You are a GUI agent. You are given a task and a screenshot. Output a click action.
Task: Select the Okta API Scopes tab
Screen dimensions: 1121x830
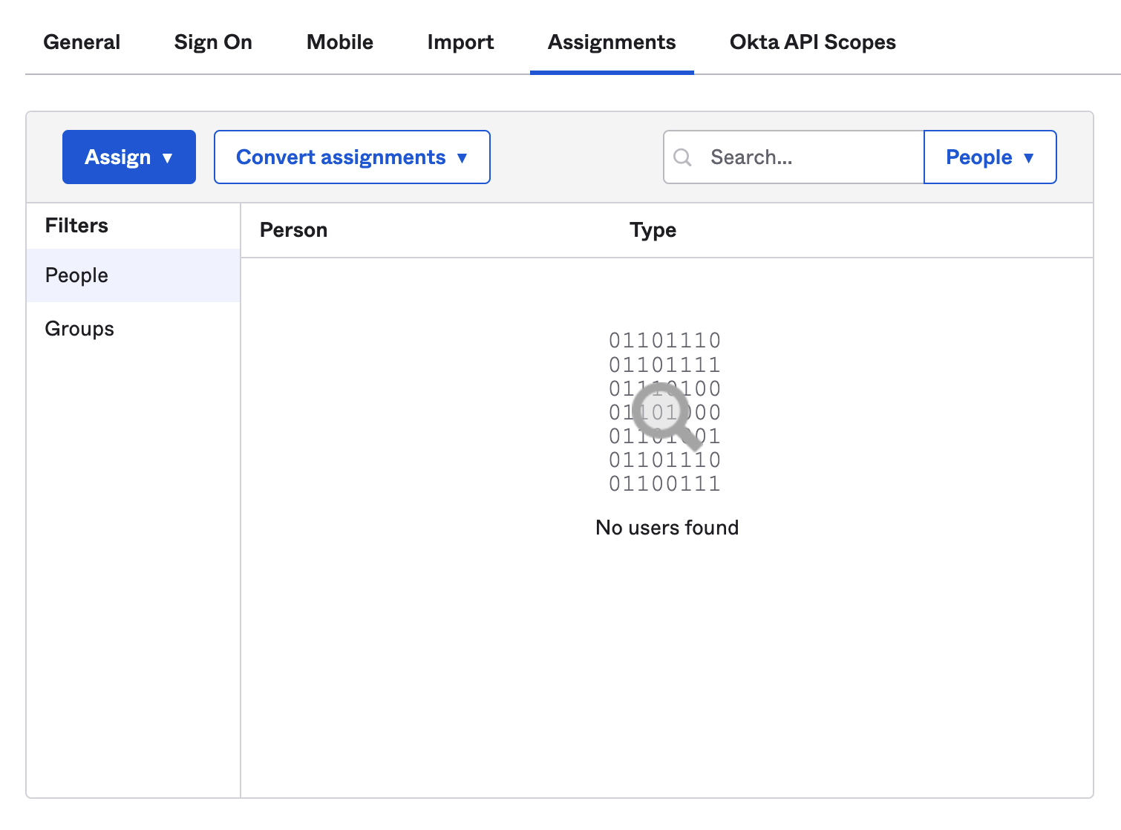812,42
